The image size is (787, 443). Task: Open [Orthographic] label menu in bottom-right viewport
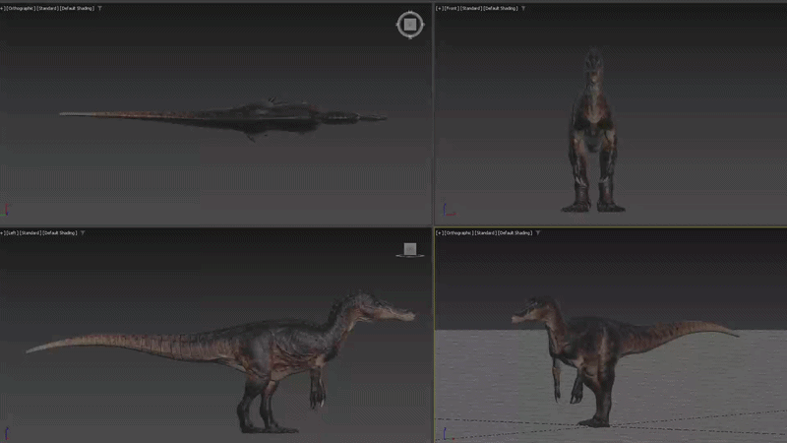click(x=457, y=233)
